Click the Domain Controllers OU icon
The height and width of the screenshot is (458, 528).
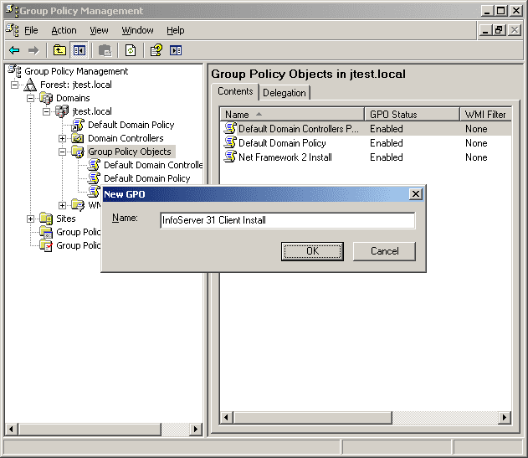(x=78, y=138)
